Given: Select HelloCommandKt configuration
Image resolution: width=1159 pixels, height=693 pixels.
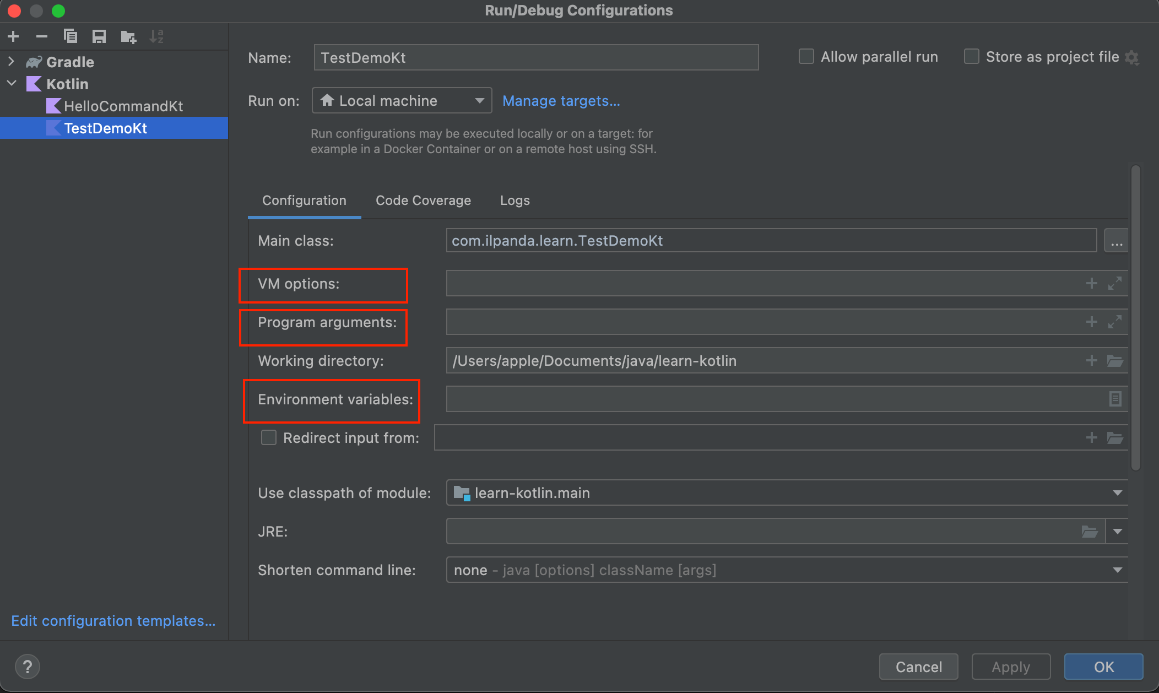Looking at the screenshot, I should (x=114, y=106).
